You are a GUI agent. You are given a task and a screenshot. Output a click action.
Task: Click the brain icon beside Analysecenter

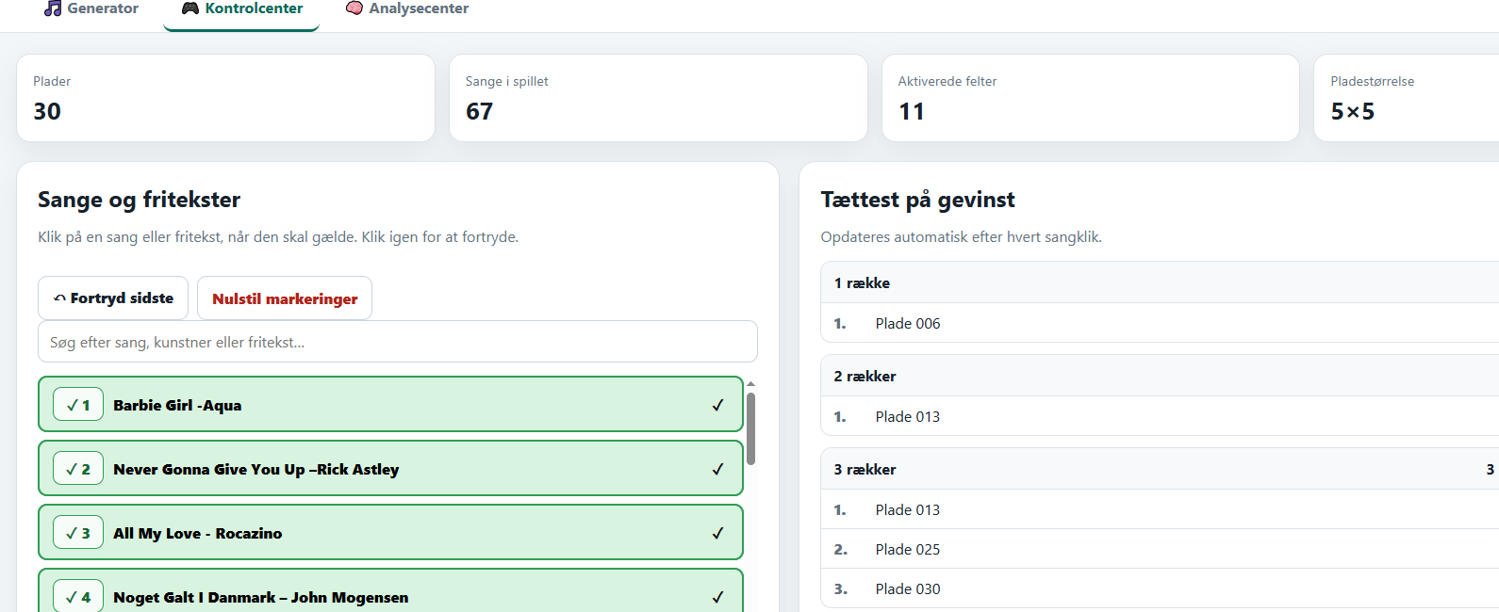click(x=354, y=8)
